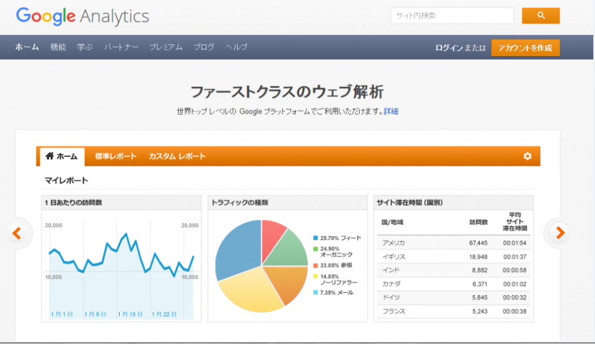Click the blue フィード legend swatch
The width and height of the screenshot is (595, 344).
(316, 238)
